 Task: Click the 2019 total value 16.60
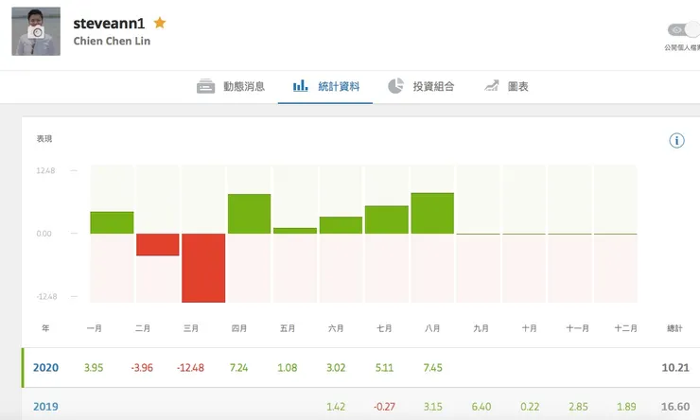pos(674,406)
